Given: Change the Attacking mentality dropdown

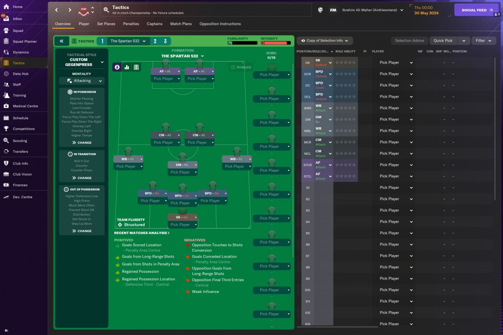Looking at the screenshot, I should (x=82, y=81).
